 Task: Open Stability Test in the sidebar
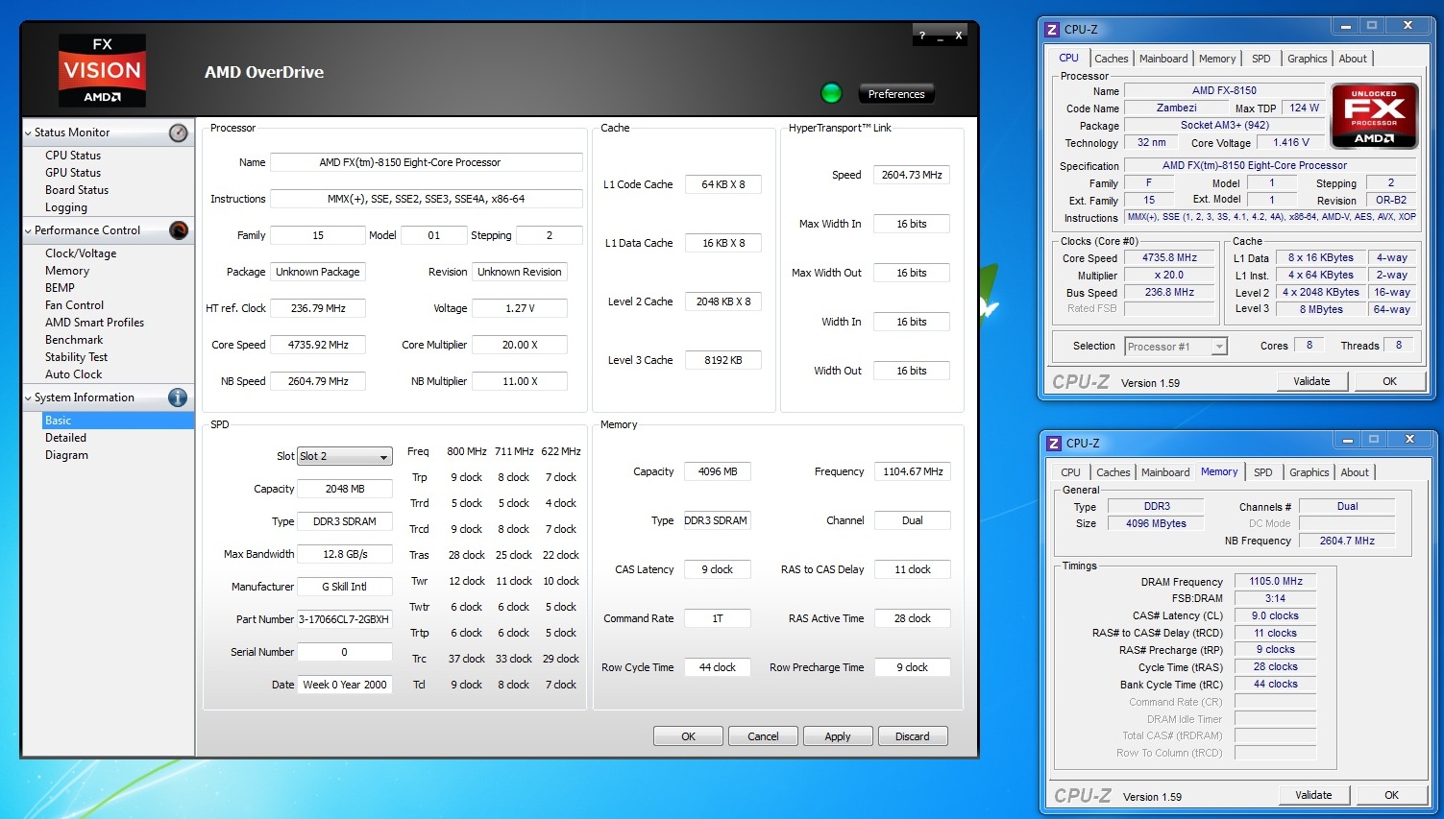coord(76,357)
